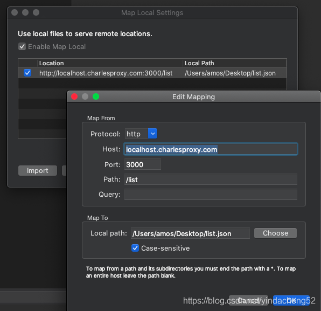Click the empty Query field
This screenshot has height=311, width=321.
211,194
